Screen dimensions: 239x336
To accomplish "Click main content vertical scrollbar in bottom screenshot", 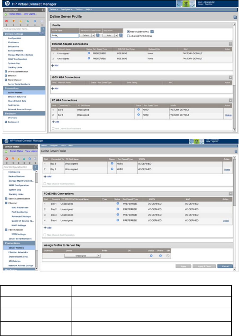I will point(234,213).
